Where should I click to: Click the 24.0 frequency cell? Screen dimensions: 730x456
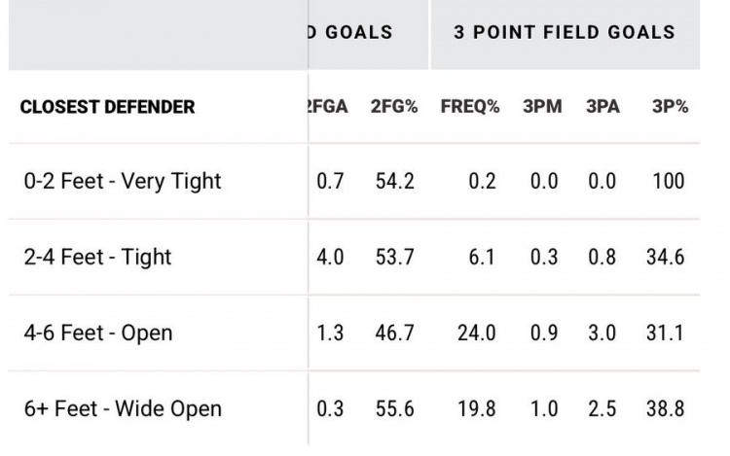click(x=476, y=333)
